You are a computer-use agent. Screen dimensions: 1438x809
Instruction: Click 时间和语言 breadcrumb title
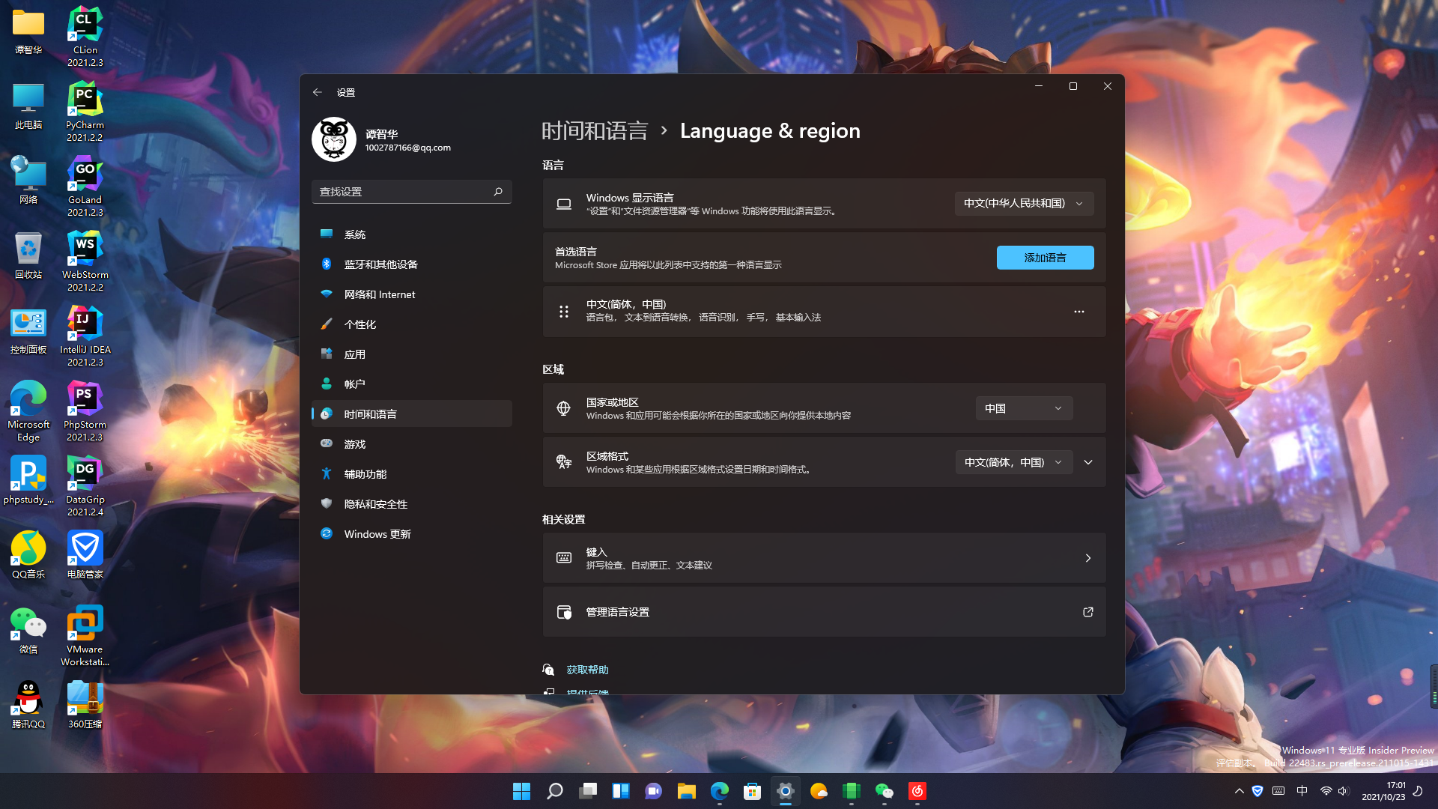tap(595, 131)
